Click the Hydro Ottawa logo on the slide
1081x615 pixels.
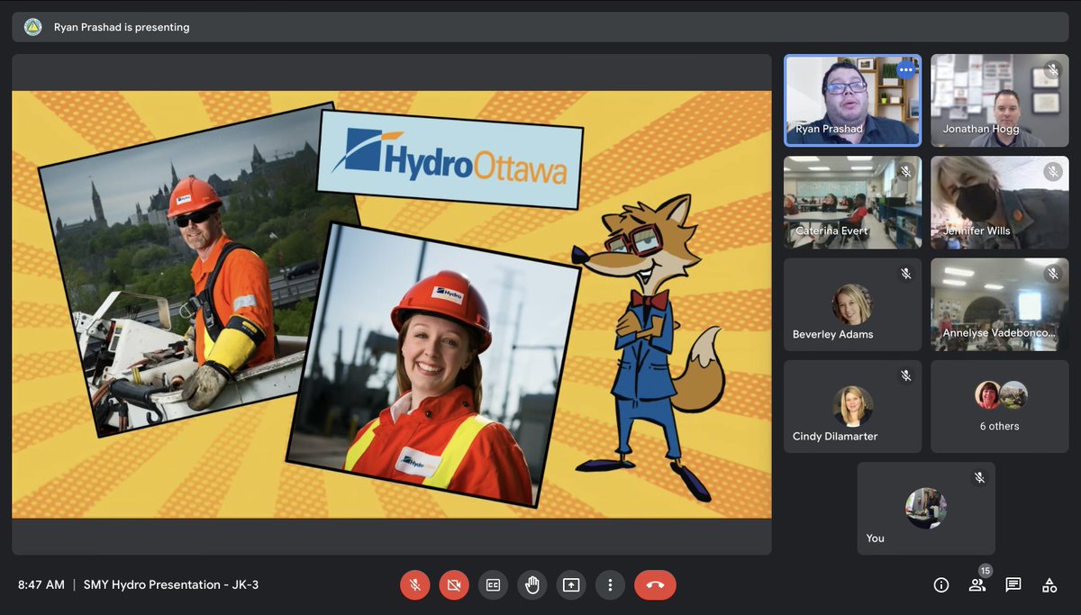(450, 160)
